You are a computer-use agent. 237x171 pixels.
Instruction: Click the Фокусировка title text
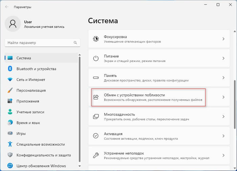click(115, 37)
